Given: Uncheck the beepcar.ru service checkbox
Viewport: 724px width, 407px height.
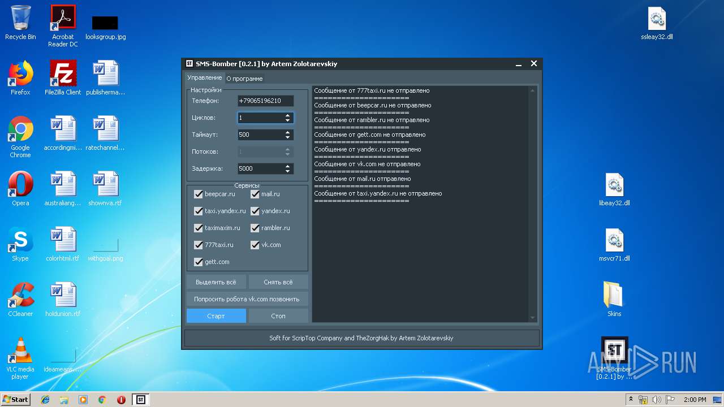Looking at the screenshot, I should click(199, 194).
